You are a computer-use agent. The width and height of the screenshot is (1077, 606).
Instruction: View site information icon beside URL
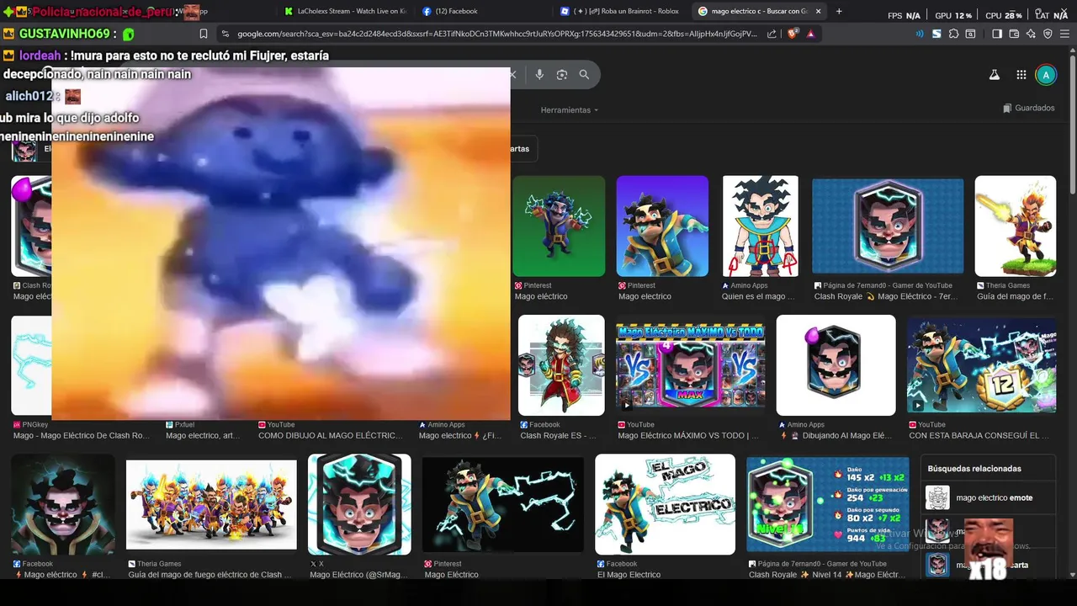(x=225, y=34)
